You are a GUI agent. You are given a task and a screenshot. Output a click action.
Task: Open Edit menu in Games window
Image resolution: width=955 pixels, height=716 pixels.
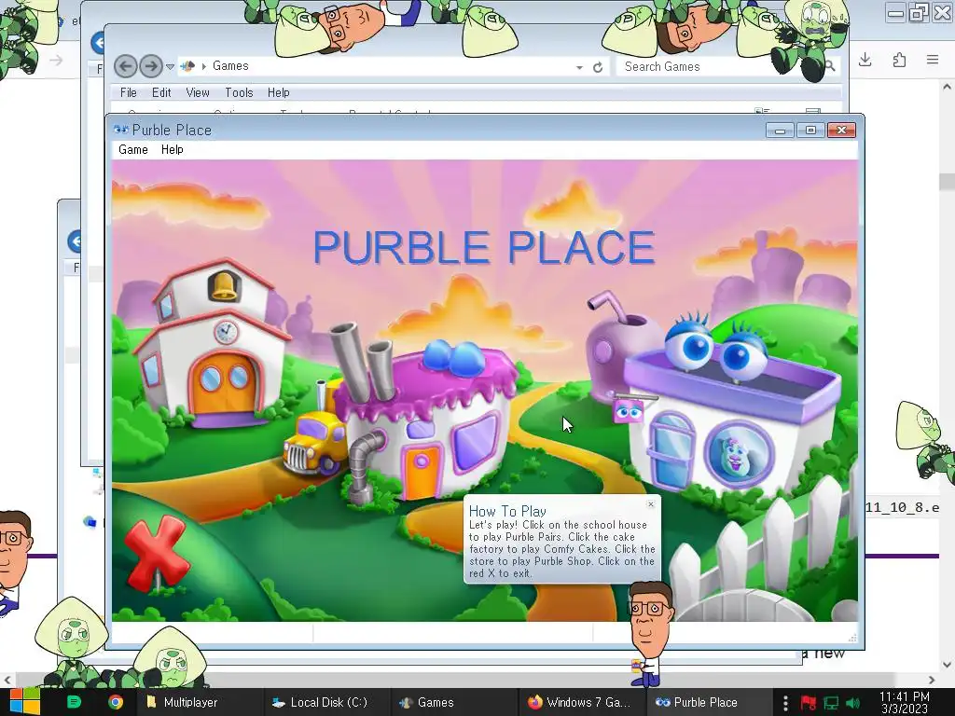click(x=161, y=92)
